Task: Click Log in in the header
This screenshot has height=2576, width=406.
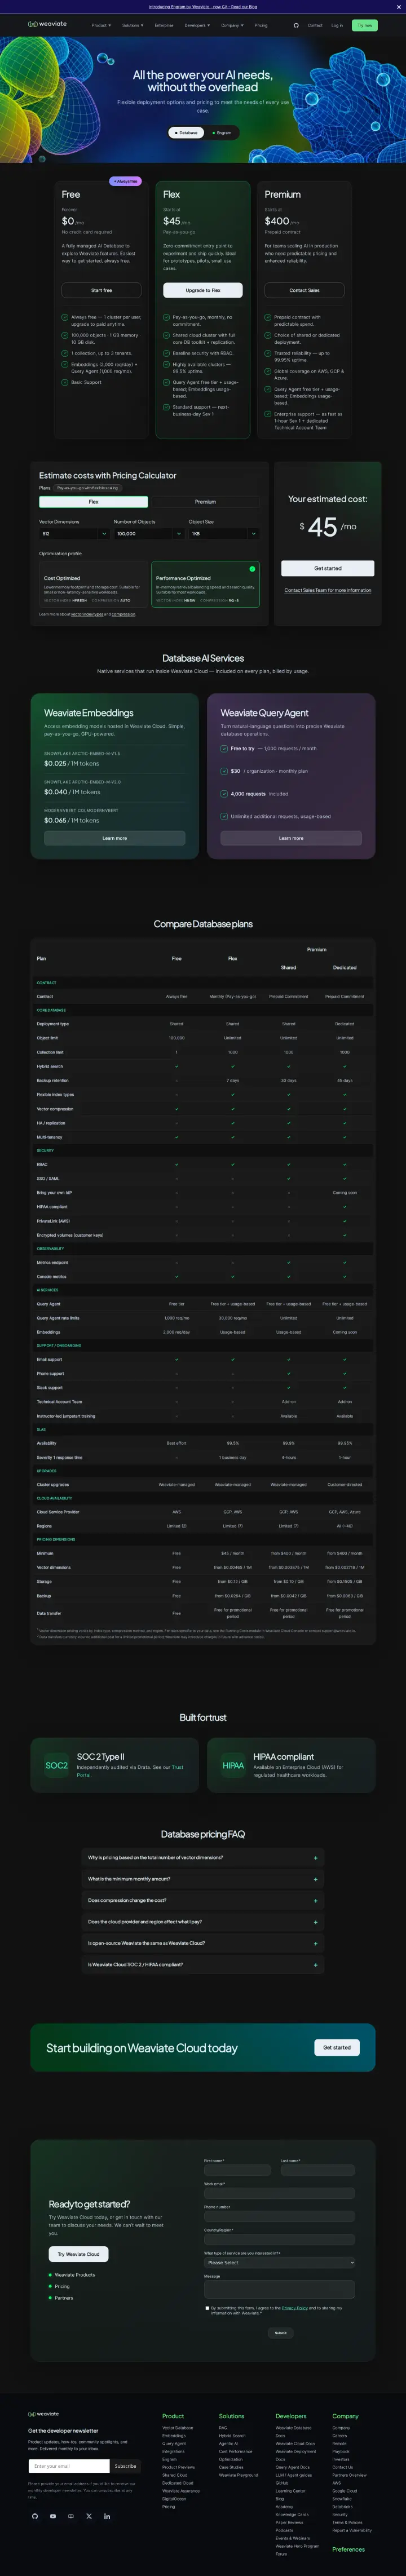Action: (x=337, y=25)
